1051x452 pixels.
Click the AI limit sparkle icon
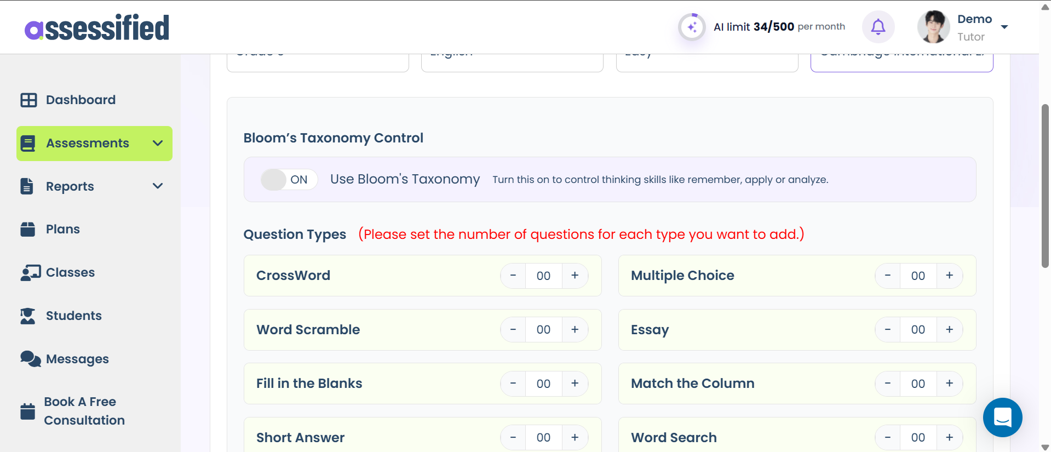click(692, 27)
